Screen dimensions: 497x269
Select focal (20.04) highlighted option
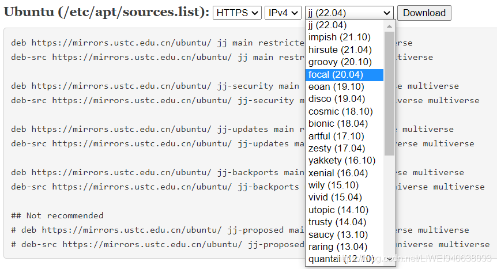pos(344,75)
